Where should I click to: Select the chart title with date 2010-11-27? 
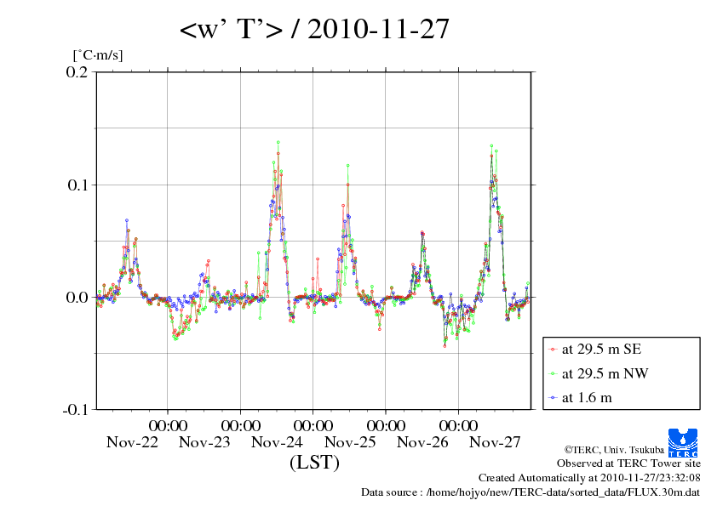tap(314, 29)
